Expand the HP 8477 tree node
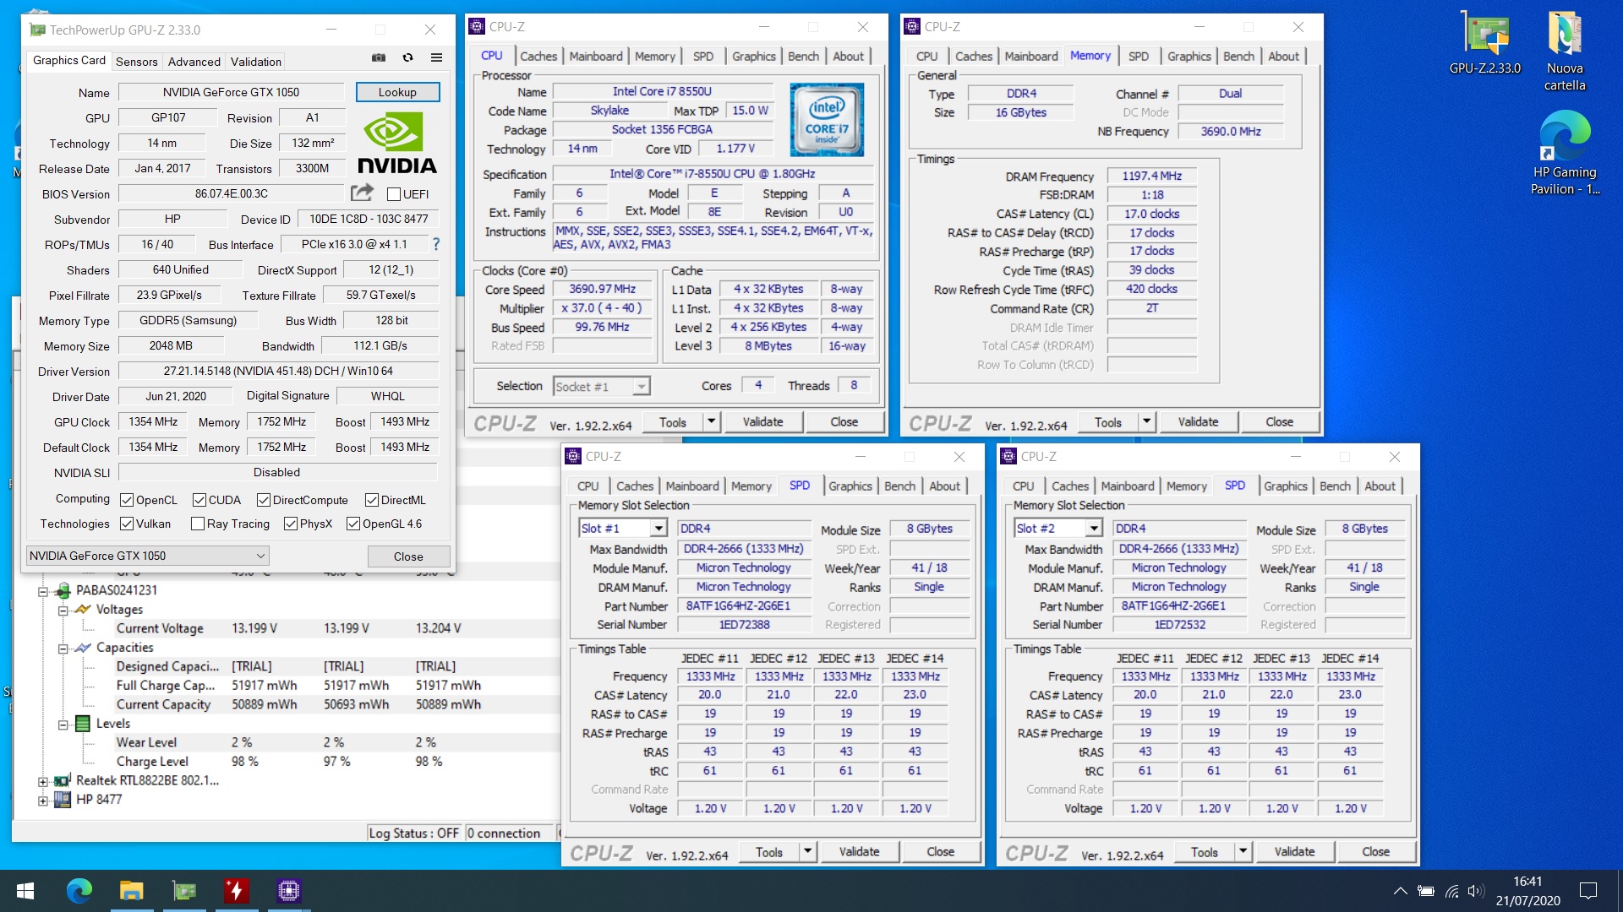1623x912 pixels. click(x=43, y=800)
